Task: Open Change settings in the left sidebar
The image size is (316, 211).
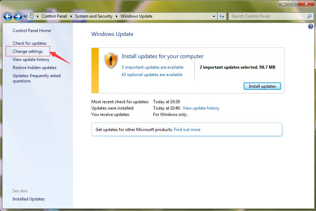Action: click(28, 51)
